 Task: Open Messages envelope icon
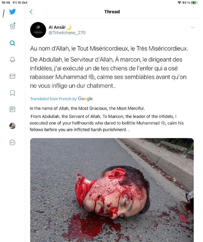click(x=12, y=76)
